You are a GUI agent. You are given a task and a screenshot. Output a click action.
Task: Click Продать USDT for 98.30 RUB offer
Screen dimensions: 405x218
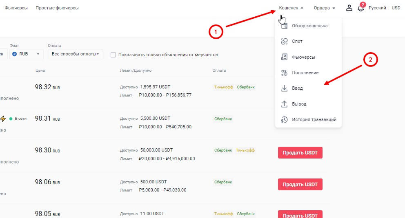point(300,153)
